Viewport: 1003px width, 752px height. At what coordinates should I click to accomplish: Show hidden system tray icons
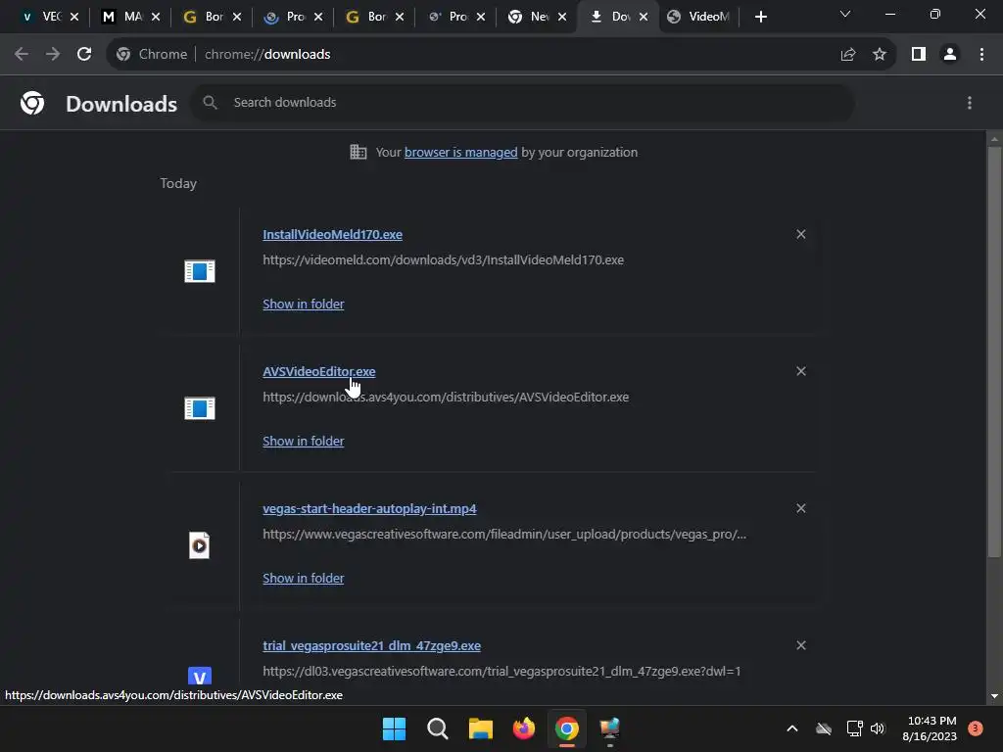[x=791, y=728]
